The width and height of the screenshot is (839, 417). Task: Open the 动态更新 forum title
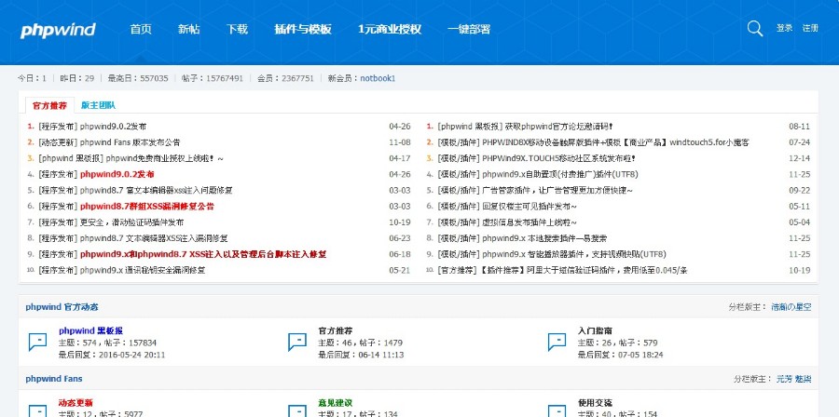tap(76, 403)
